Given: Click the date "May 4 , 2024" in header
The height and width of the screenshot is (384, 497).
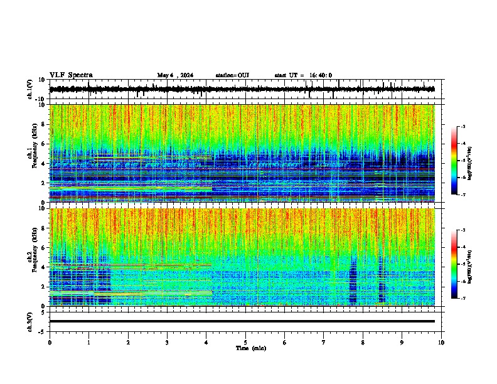Looking at the screenshot, I should pos(175,75).
